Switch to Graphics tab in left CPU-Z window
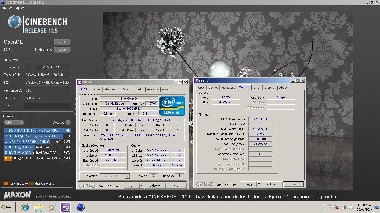 pos(153,89)
